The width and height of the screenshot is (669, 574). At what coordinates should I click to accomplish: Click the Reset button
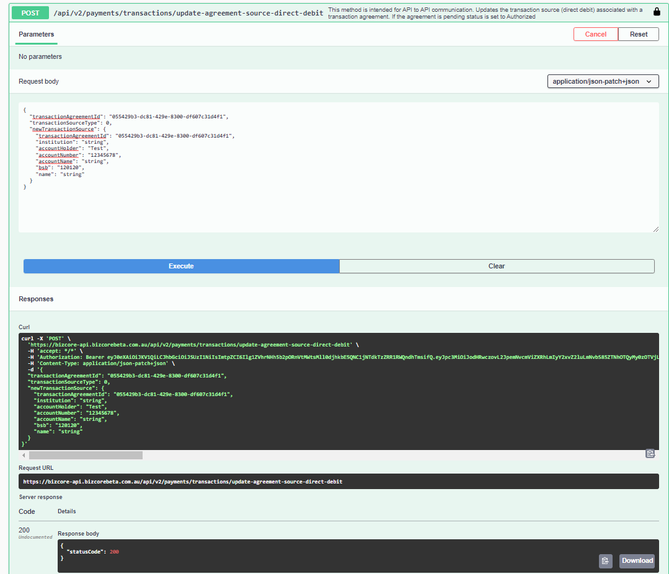638,34
